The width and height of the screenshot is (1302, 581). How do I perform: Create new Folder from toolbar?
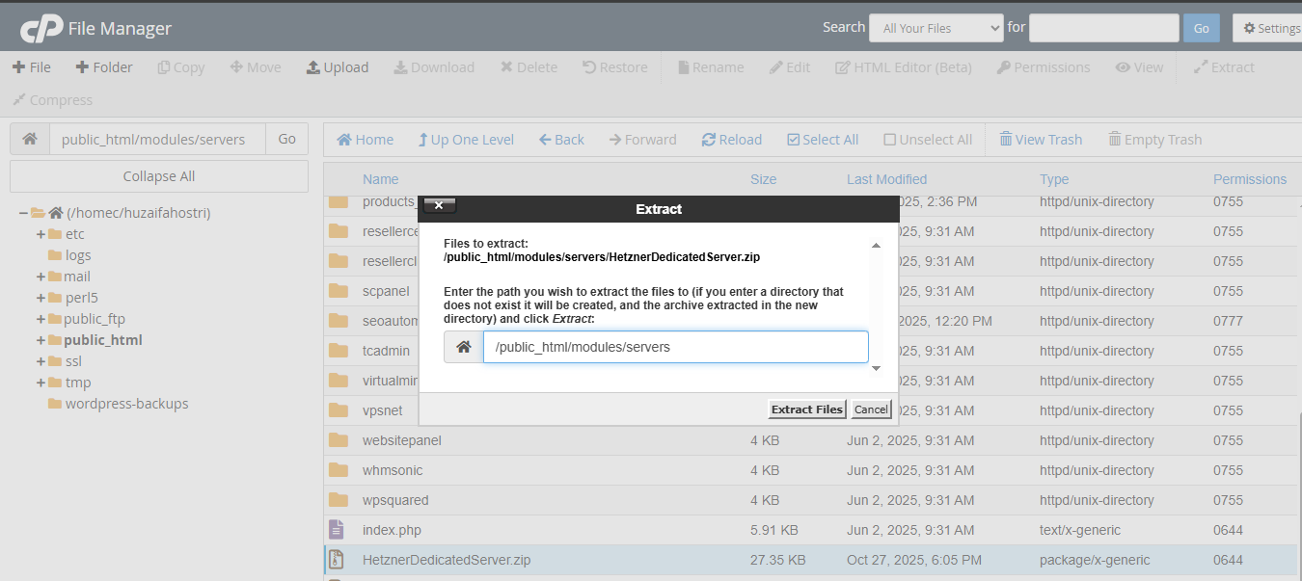[x=82, y=67]
